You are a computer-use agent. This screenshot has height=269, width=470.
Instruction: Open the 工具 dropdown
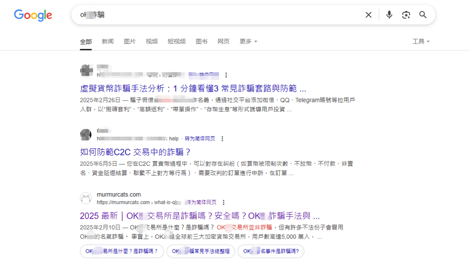point(421,41)
